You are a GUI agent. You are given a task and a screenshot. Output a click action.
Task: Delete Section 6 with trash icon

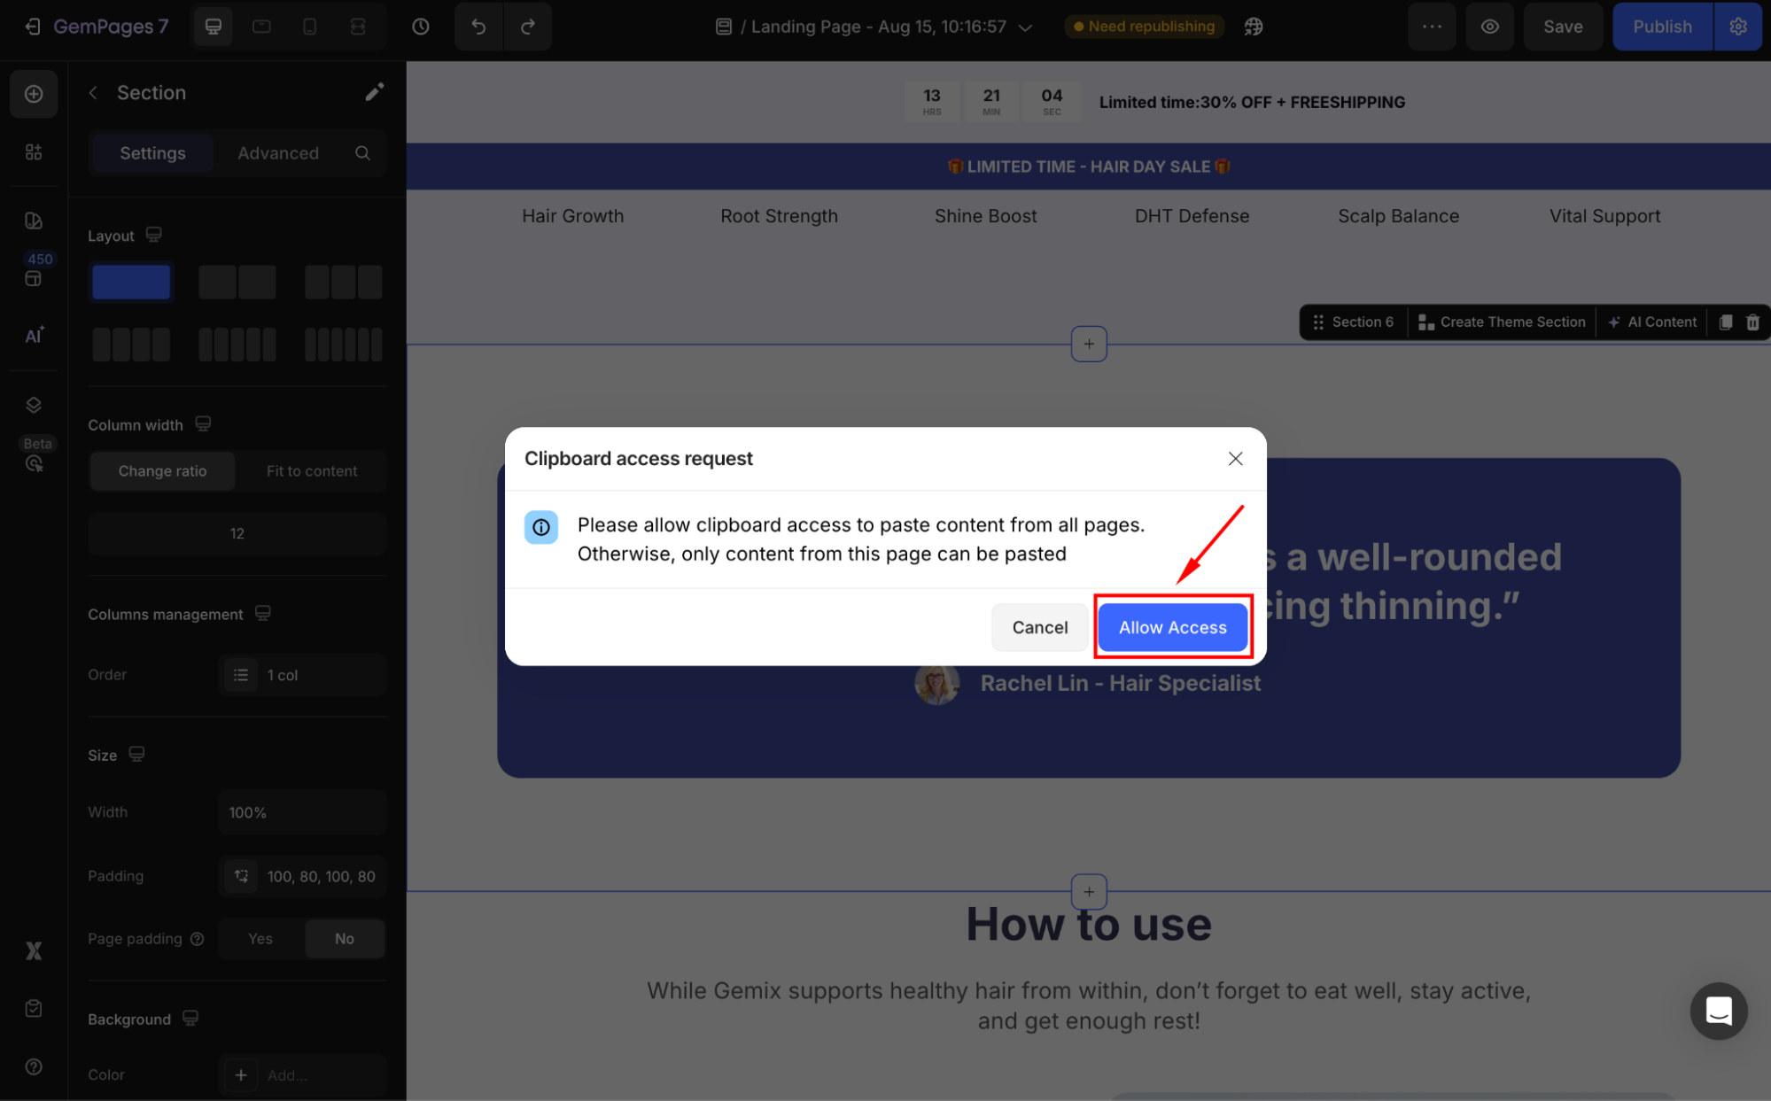1752,322
